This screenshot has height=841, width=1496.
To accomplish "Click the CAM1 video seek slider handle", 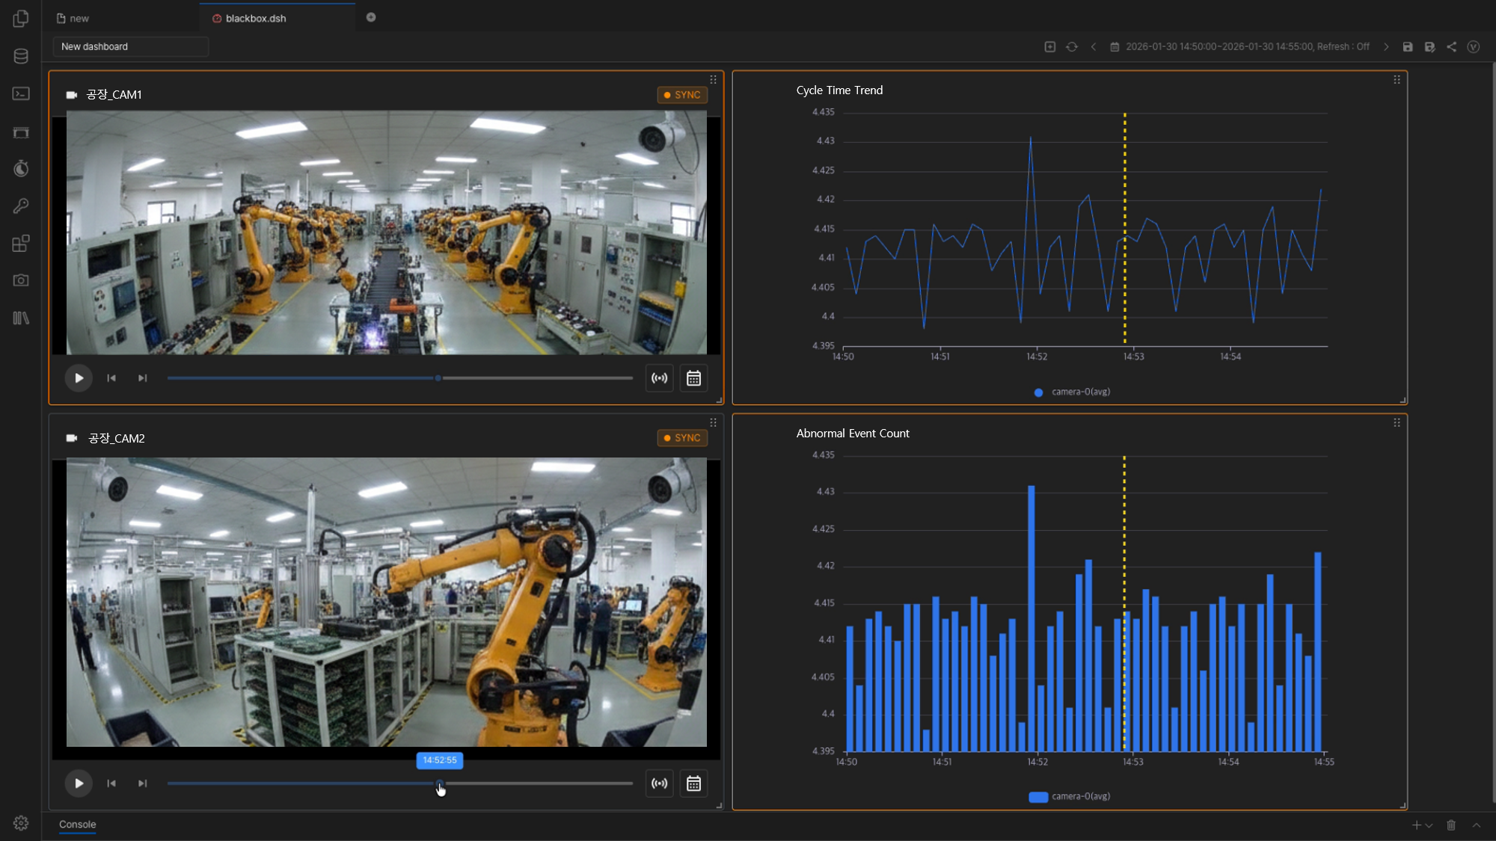I will (438, 378).
